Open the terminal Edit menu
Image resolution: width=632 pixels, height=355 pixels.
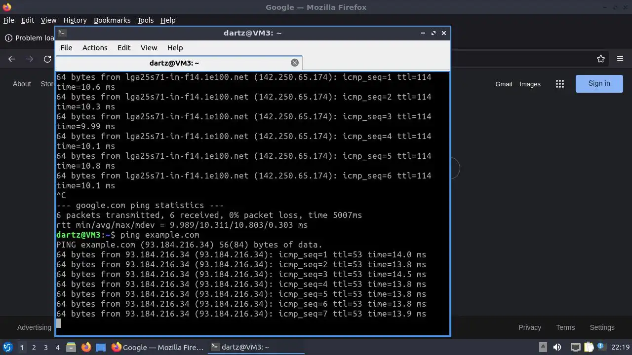pyautogui.click(x=124, y=48)
